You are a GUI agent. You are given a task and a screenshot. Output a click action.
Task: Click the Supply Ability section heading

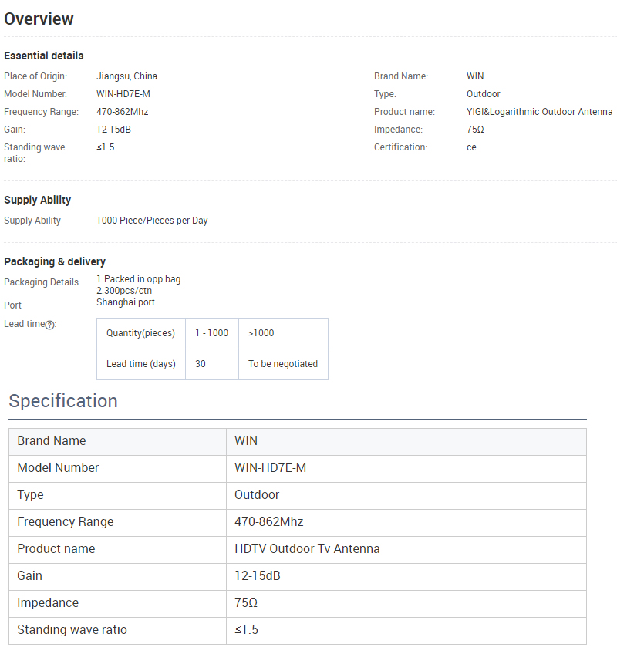click(x=38, y=200)
